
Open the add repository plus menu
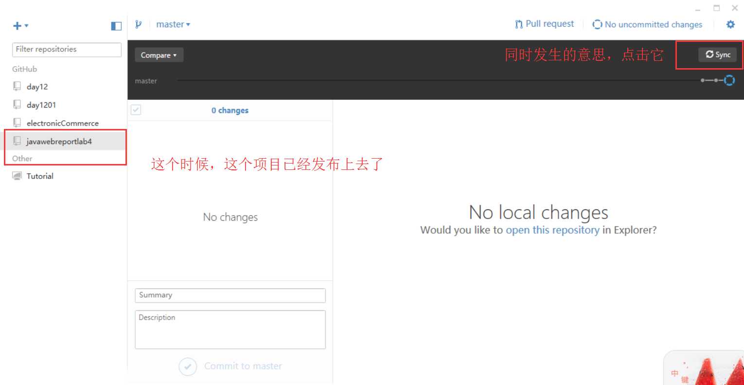click(x=20, y=26)
